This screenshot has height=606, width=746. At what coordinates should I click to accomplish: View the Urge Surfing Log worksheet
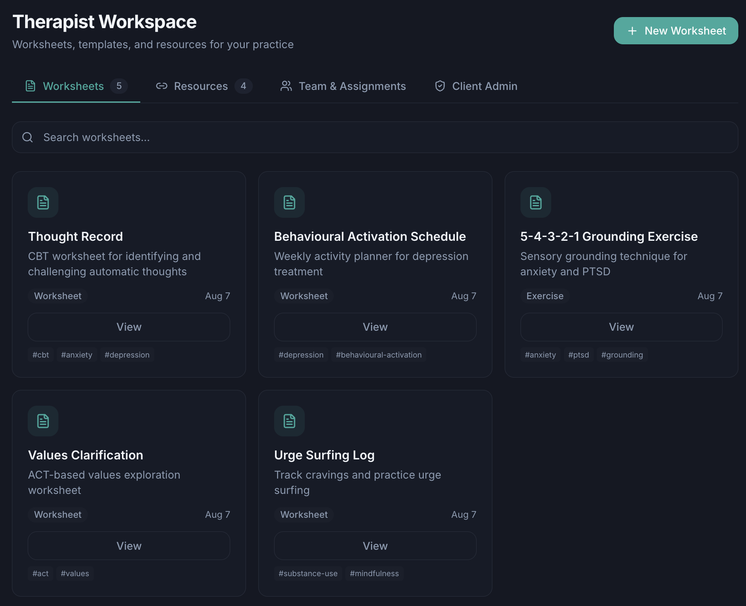pyautogui.click(x=375, y=545)
